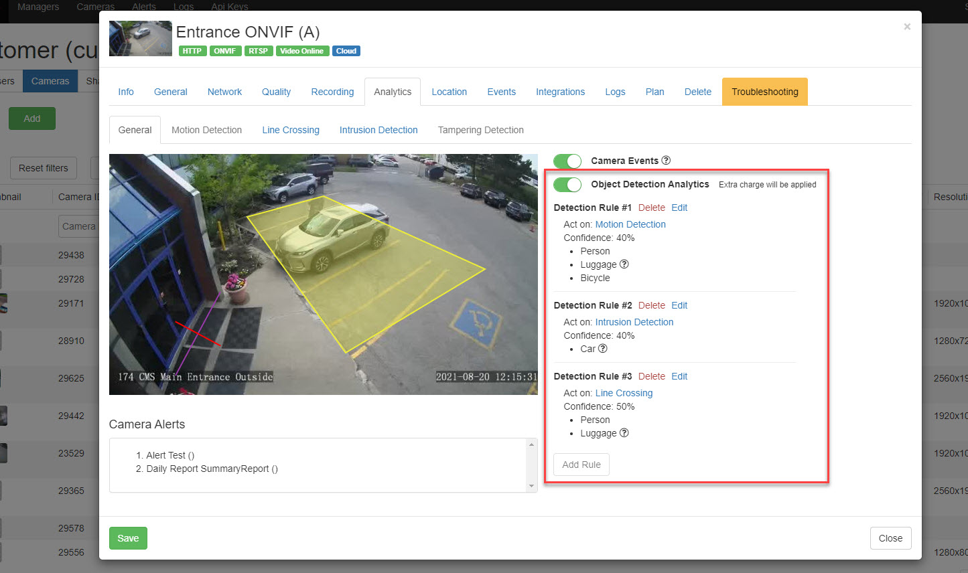This screenshot has width=968, height=573.
Task: Disable the Camera Events toggle
Action: coord(567,161)
